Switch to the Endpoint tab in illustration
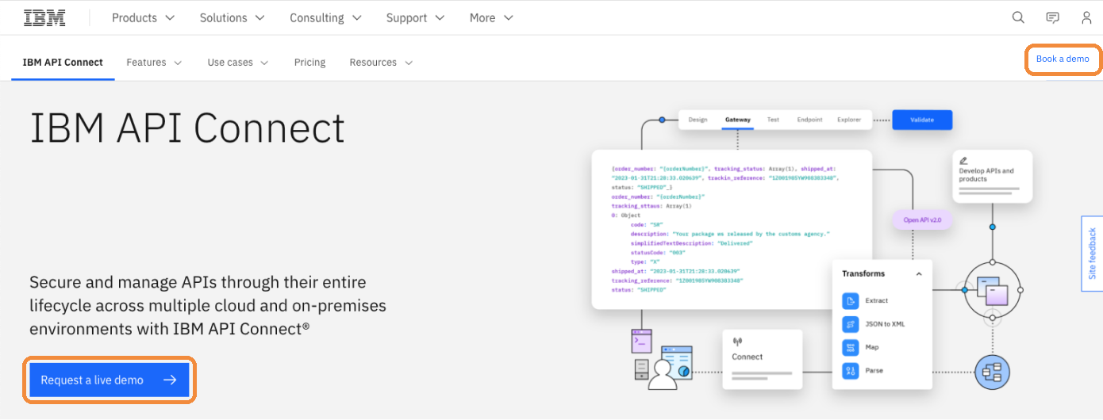This screenshot has height=420, width=1103. 809,120
